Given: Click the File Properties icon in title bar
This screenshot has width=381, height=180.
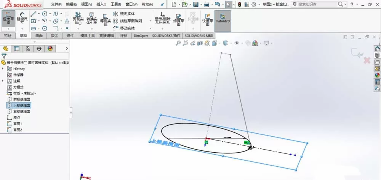Looking at the screenshot, I should coord(247,4).
